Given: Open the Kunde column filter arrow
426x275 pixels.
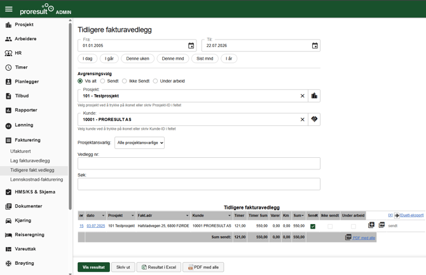Looking at the screenshot, I should pos(230,215).
